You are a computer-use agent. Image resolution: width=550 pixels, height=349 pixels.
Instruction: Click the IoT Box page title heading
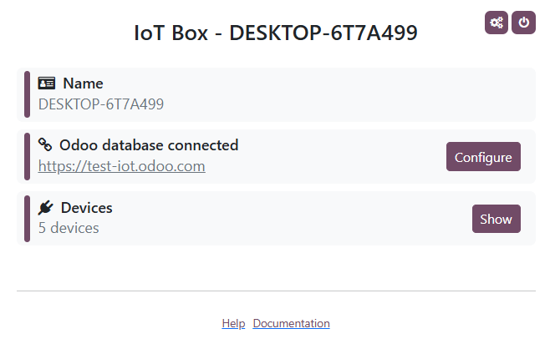pyautogui.click(x=276, y=33)
